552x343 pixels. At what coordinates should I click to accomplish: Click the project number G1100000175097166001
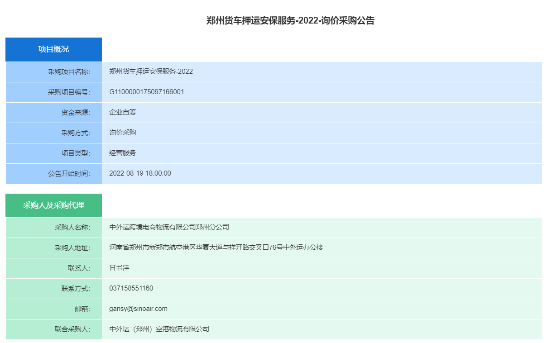147,92
